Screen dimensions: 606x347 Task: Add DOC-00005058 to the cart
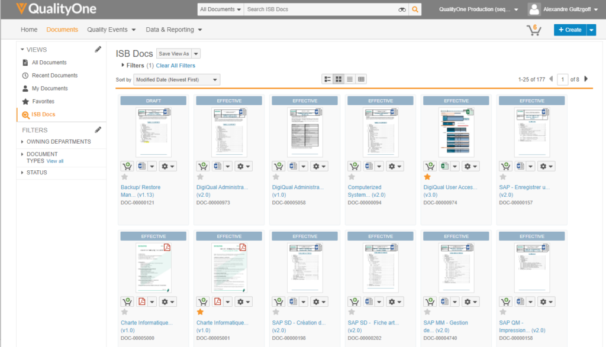pos(279,166)
